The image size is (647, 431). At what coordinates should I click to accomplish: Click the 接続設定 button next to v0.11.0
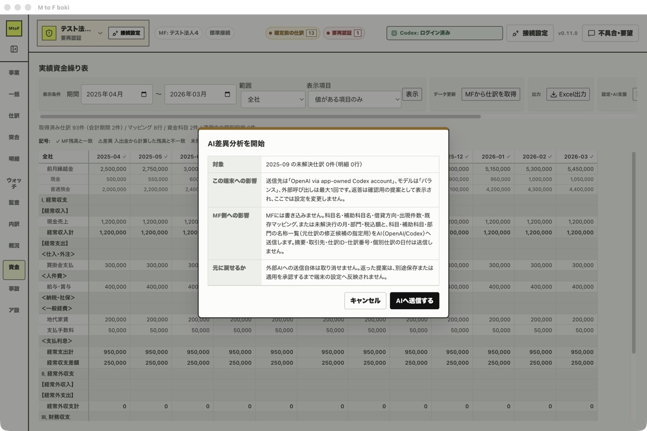coord(530,33)
